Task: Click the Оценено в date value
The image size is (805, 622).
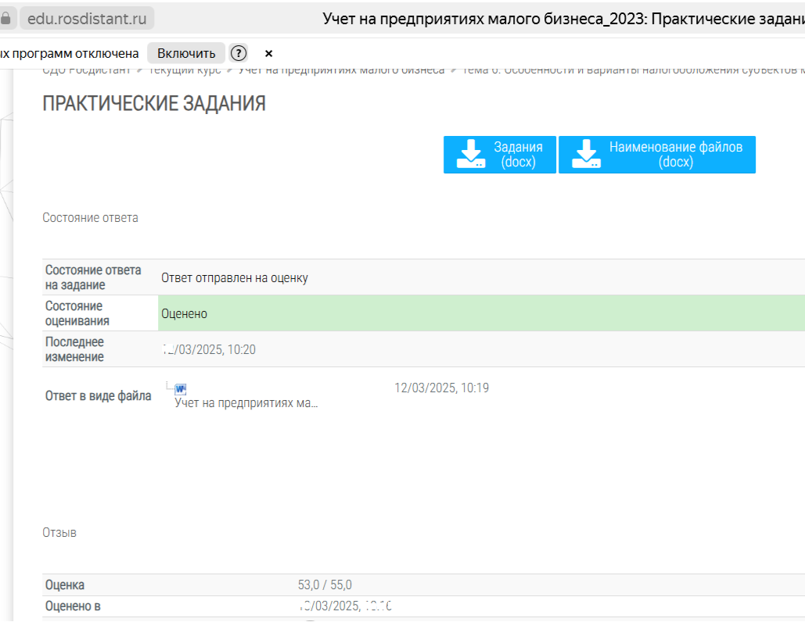Action: pos(346,606)
